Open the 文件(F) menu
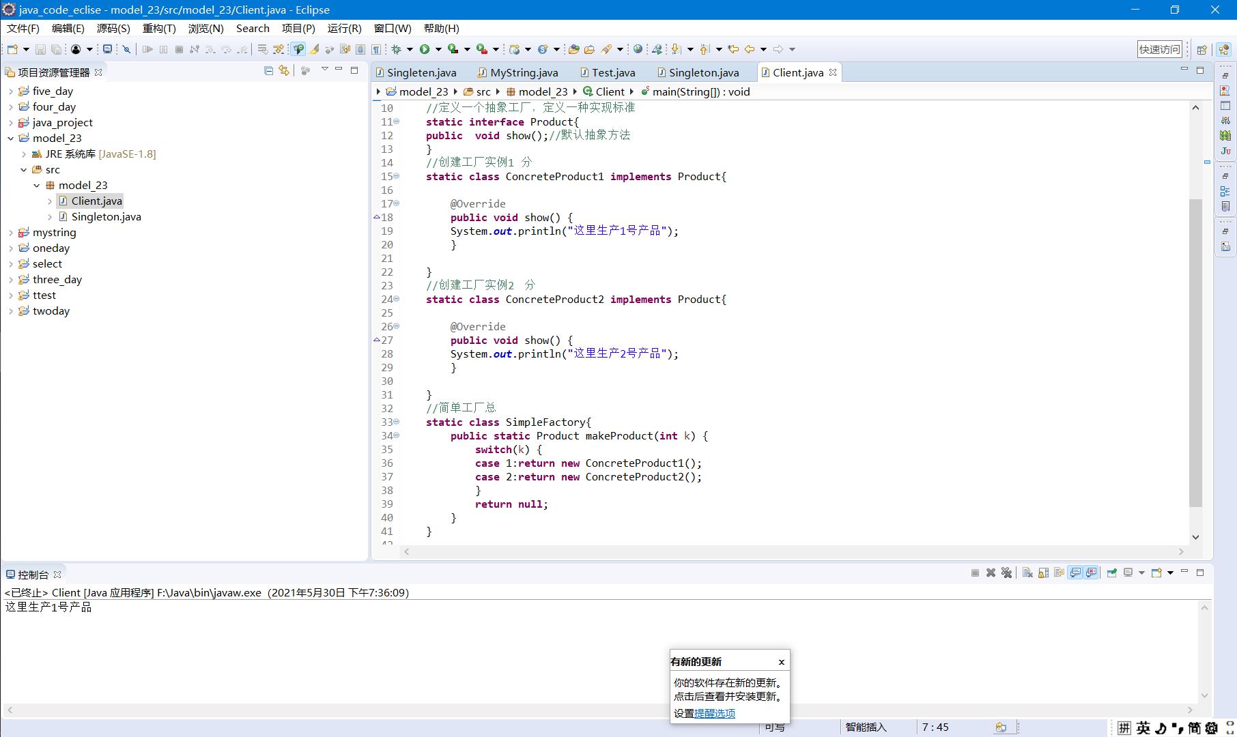 click(23, 28)
